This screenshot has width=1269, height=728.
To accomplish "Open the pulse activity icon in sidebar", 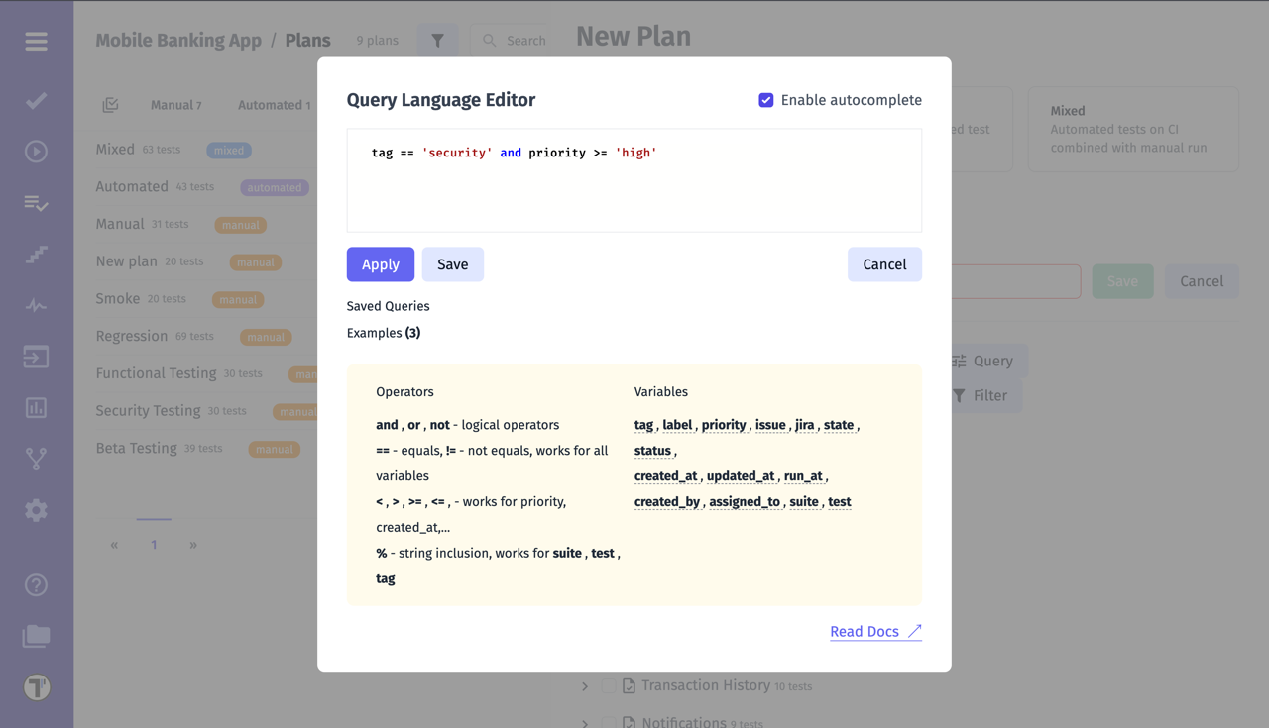I will point(36,306).
